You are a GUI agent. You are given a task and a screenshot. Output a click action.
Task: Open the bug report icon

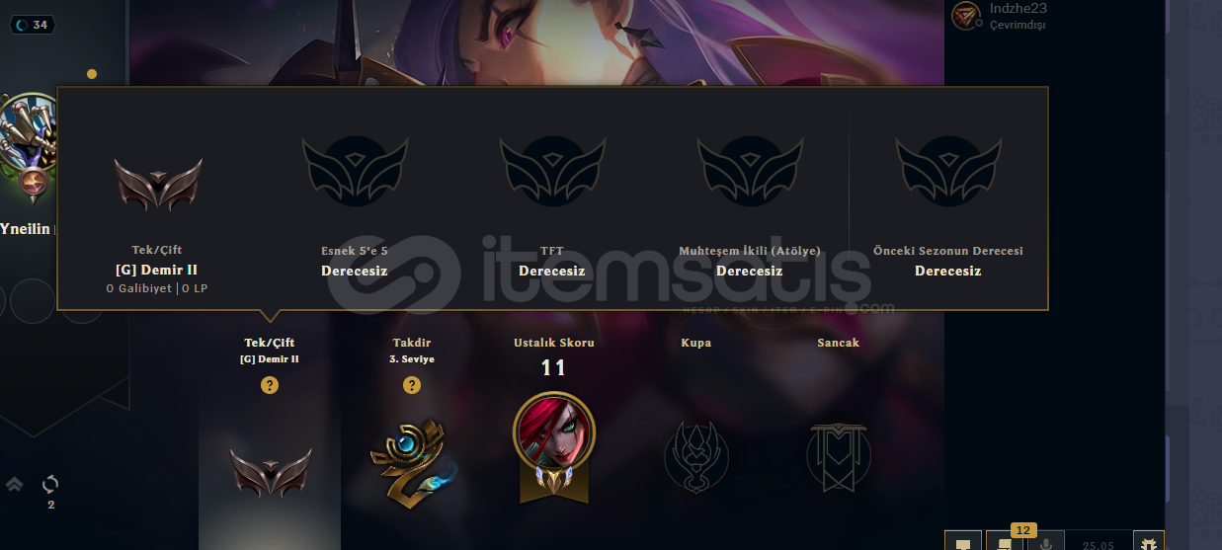click(1148, 543)
